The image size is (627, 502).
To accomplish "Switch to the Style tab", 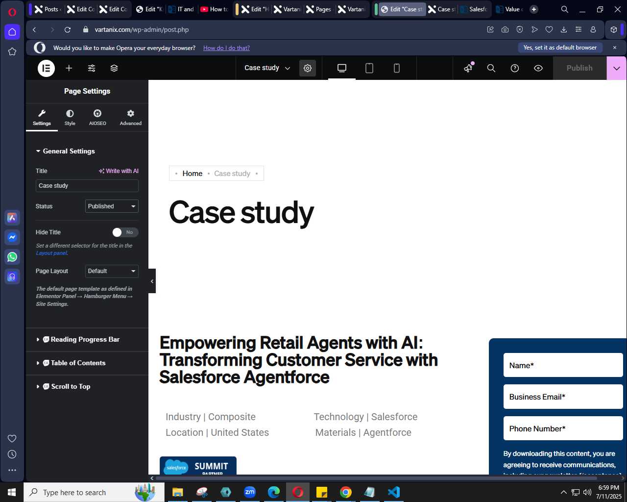I will coord(70,118).
